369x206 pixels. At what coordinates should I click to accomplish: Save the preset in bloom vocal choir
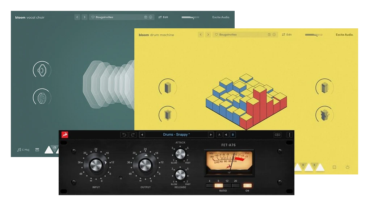pos(146,17)
